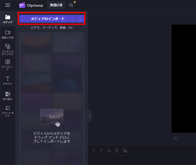Click the black video preview area

coord(184,79)
